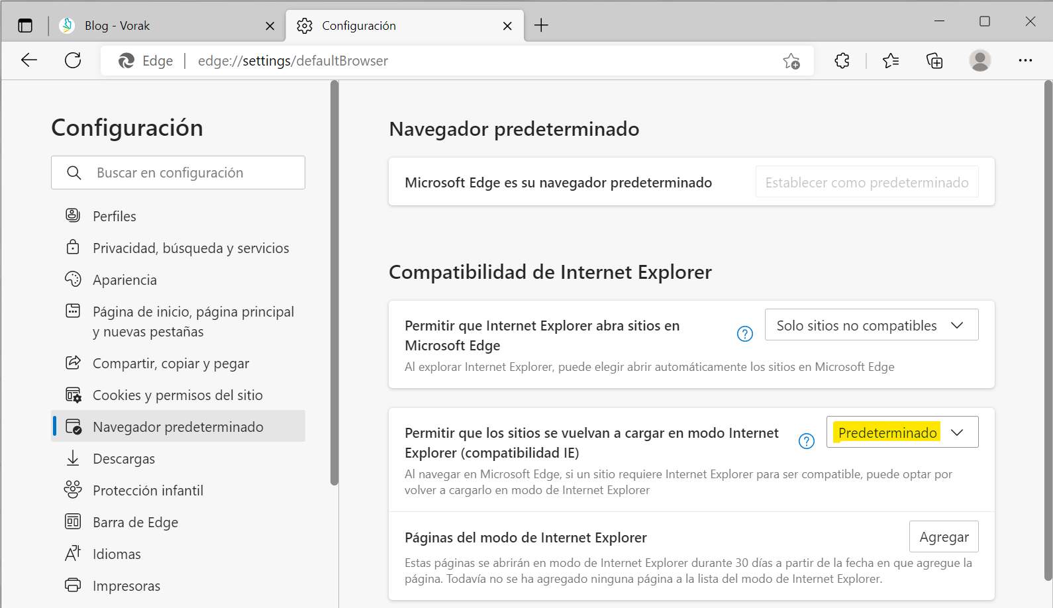Click Establecer como predeterminado button

(867, 182)
